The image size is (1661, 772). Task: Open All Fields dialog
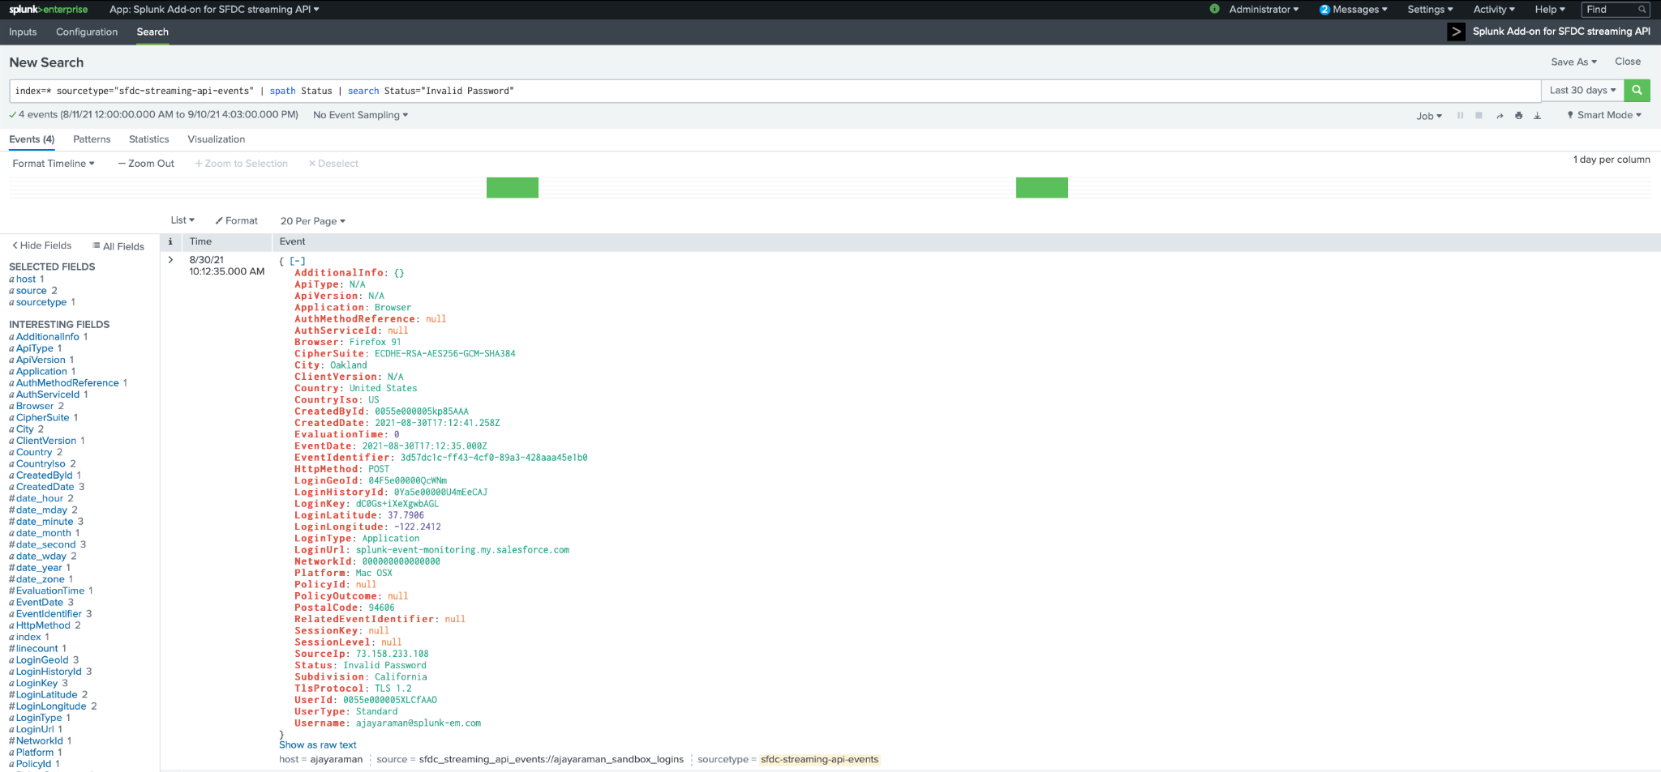[118, 246]
